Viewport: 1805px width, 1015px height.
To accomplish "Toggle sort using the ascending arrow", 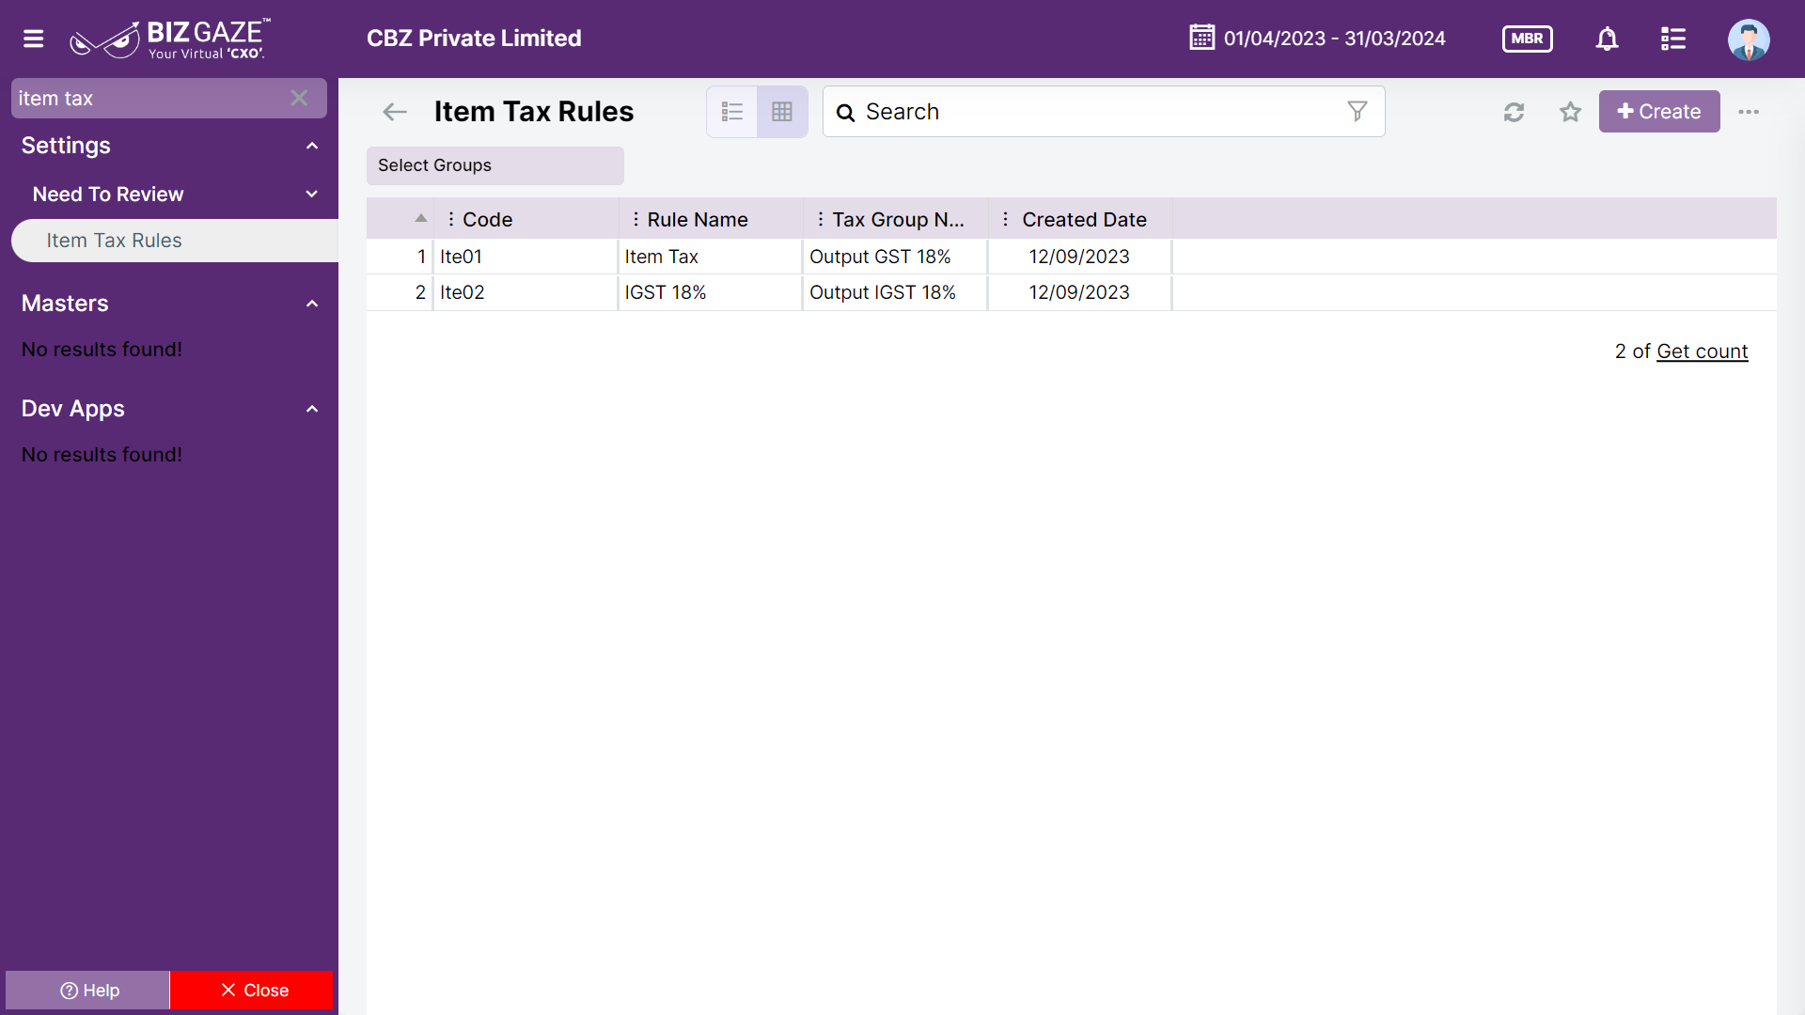I will tap(421, 218).
